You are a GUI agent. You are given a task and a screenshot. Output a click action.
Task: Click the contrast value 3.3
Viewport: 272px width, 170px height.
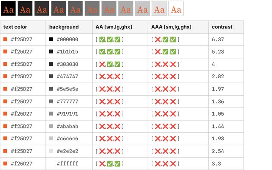point(215,164)
